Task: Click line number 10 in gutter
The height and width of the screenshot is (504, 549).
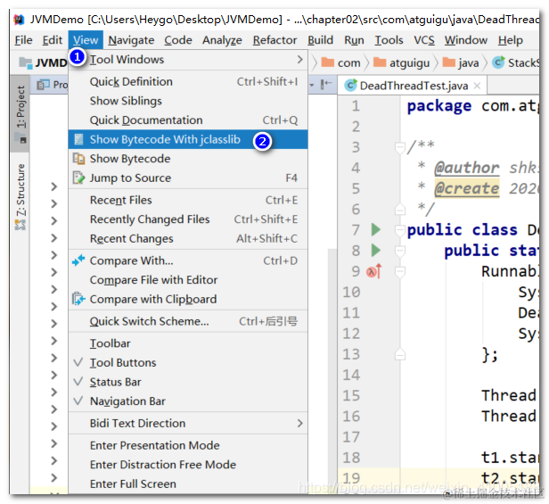Action: [x=351, y=292]
